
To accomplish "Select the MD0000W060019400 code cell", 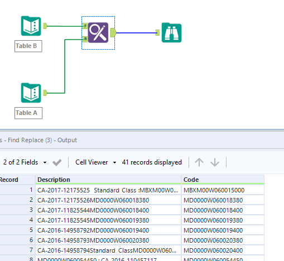I will coord(223,230).
